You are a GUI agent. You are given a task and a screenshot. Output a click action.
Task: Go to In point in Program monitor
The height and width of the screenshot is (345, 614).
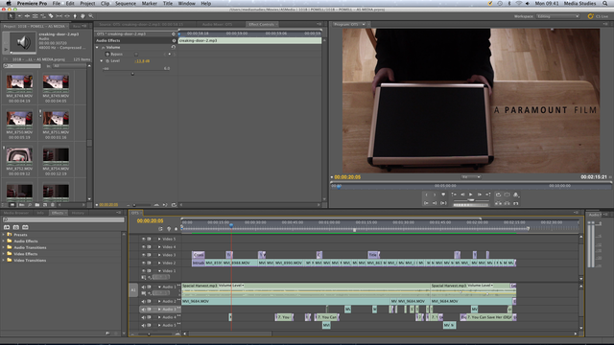(x=426, y=203)
